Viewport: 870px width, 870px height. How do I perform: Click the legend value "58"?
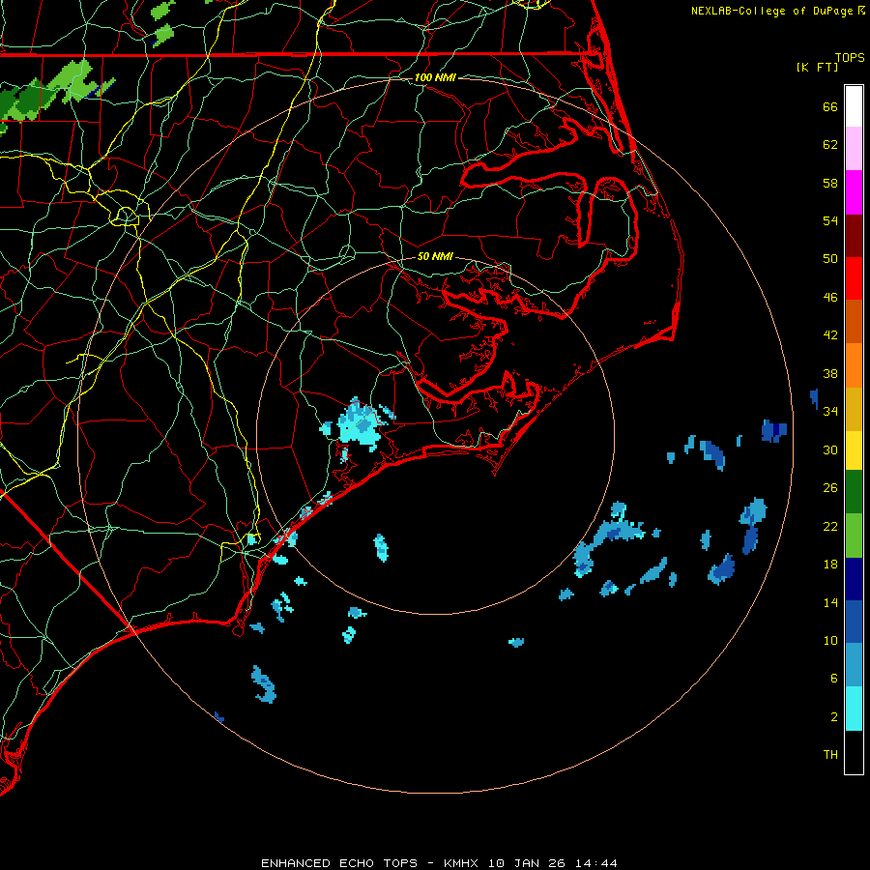tap(830, 183)
